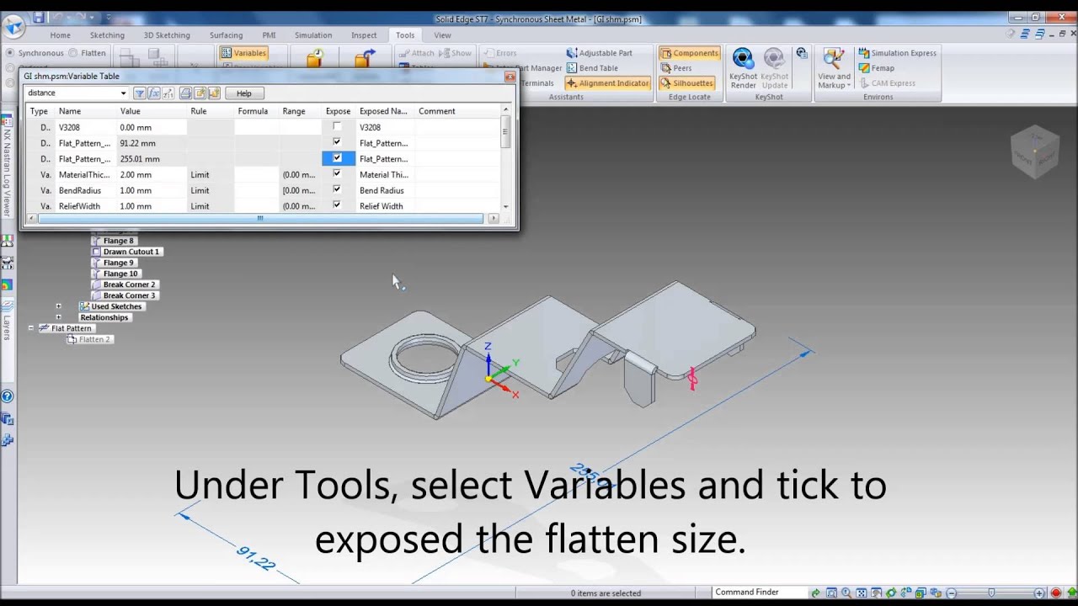This screenshot has width=1078, height=606.
Task: Uncheck Expose for BendRadius row
Action: (337, 190)
